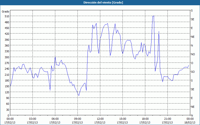Click the 150 degree axis label
200x125 pixels.
tap(7, 86)
